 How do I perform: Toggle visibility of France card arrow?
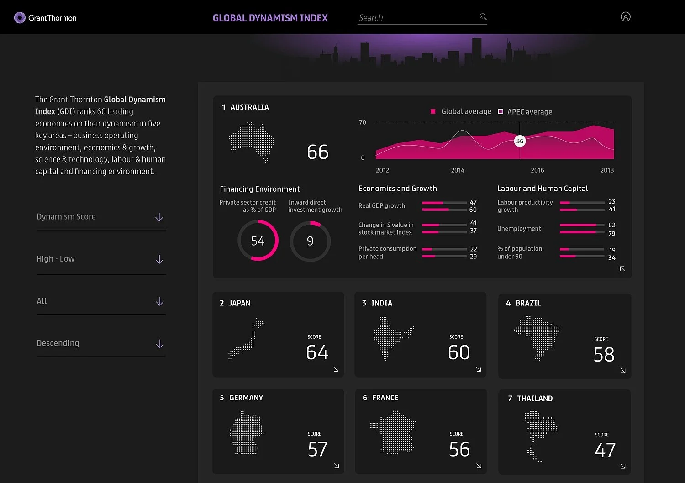479,466
